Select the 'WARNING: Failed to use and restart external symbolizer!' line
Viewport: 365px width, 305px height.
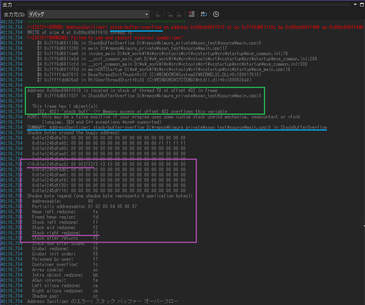click(105, 38)
